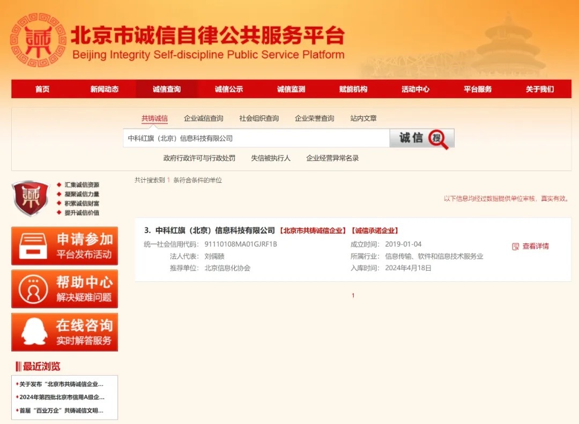This screenshot has height=424, width=579.
Task: Open the 活动中心 navigation item
Action: [x=416, y=89]
